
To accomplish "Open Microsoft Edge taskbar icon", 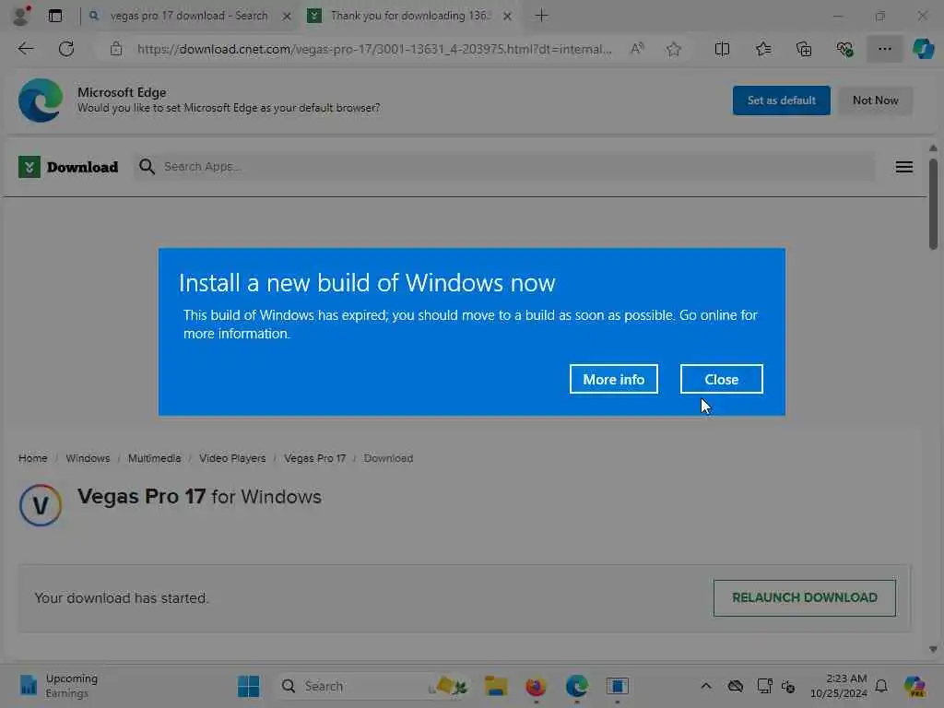I will tap(576, 686).
